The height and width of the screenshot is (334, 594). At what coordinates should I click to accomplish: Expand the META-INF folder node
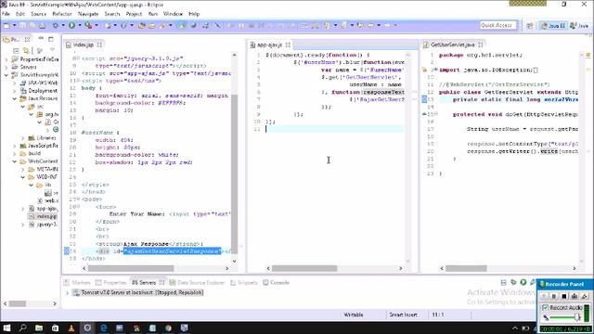coord(22,169)
